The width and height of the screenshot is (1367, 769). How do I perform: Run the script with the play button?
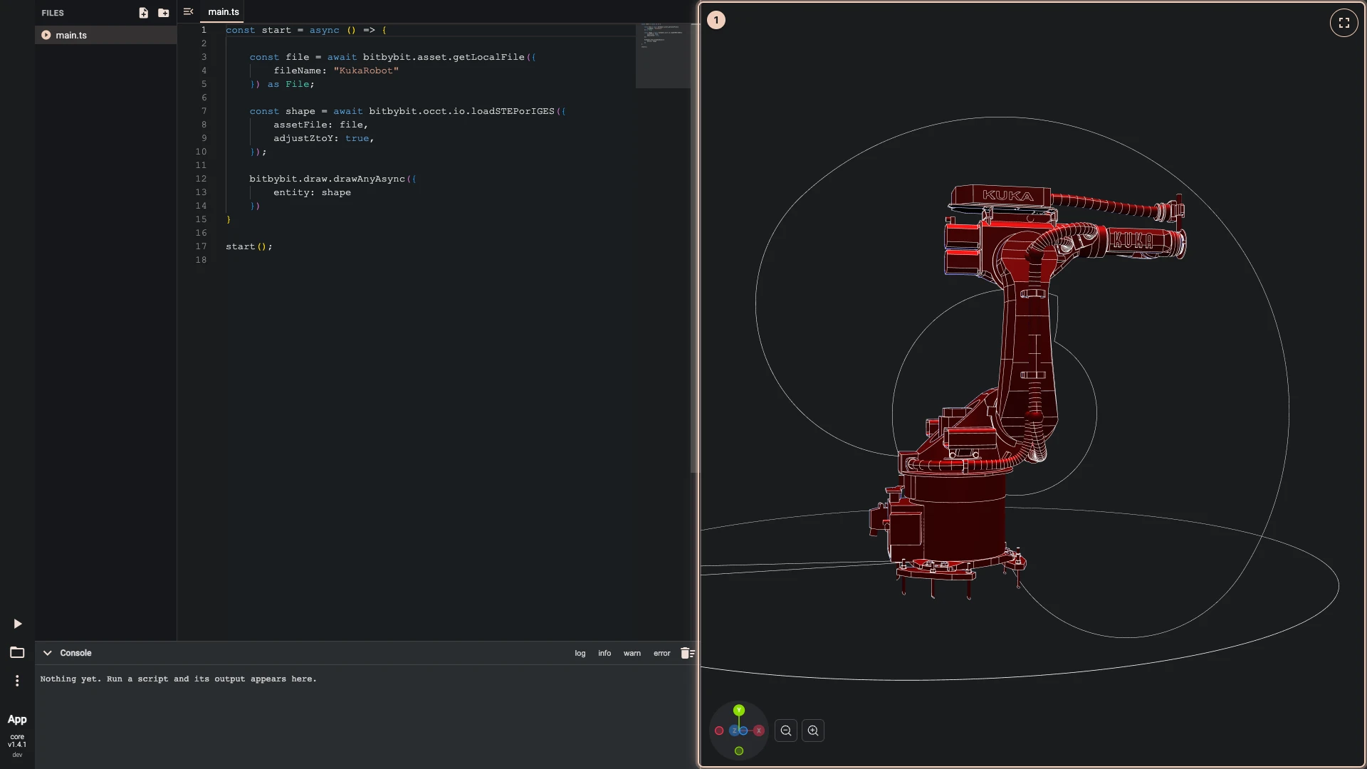tap(18, 624)
